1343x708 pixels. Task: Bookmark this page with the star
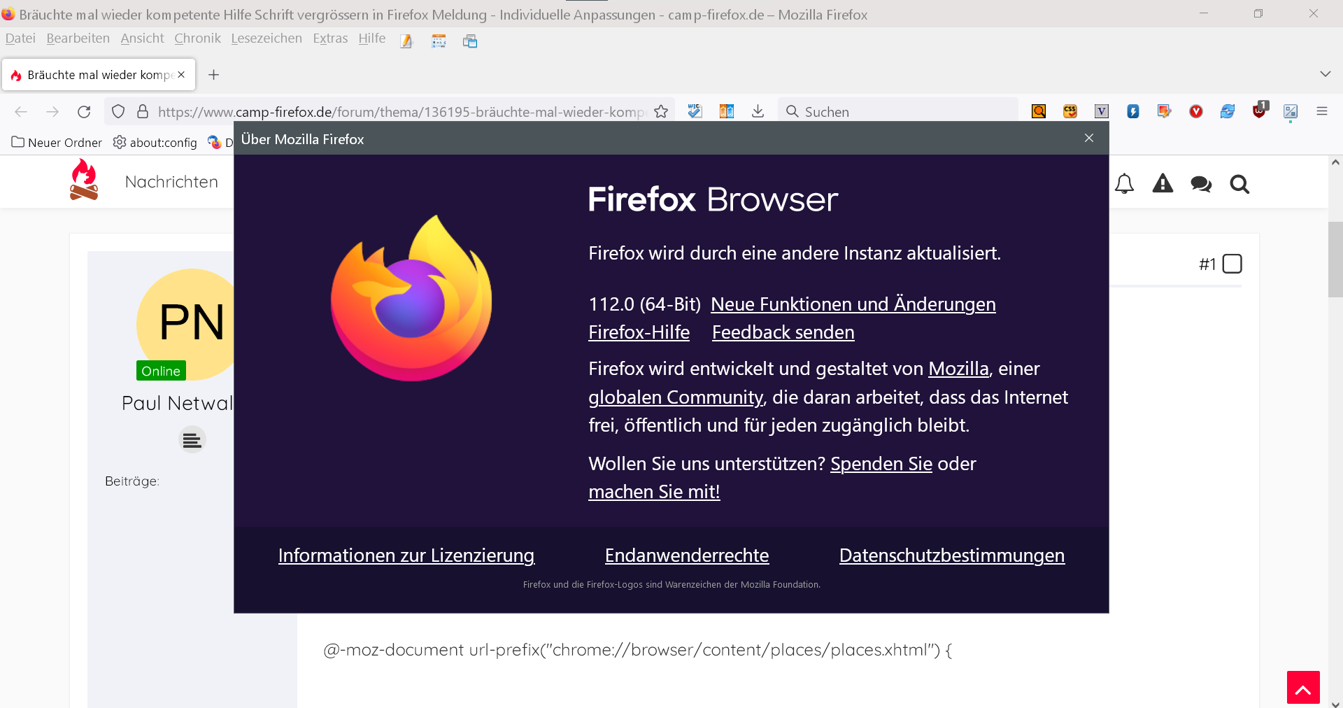click(x=661, y=111)
